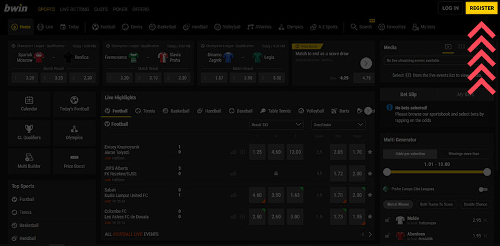500x246 pixels.
Task: Switch to SPORTS main menu
Action: 46,9
